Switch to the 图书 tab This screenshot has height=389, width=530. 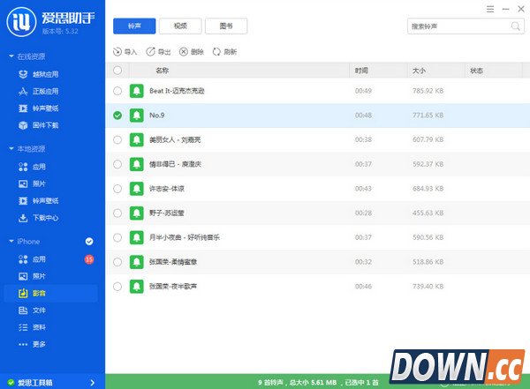[x=226, y=26]
